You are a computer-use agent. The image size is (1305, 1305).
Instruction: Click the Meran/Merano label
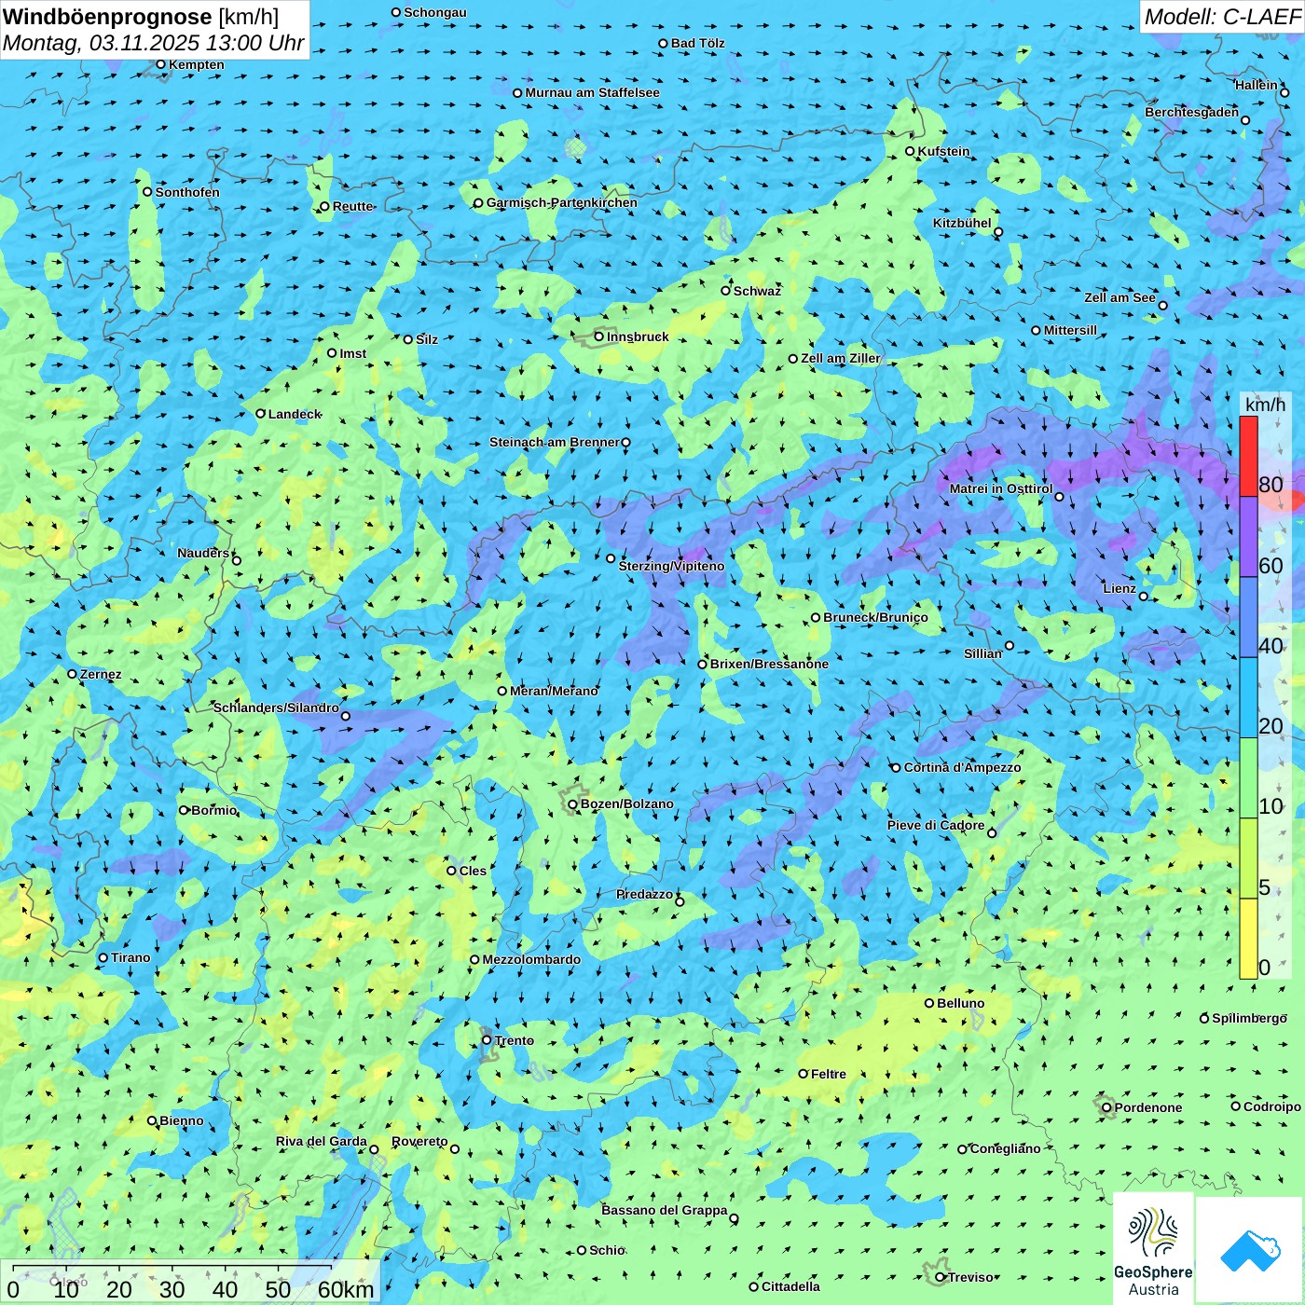coord(554,691)
